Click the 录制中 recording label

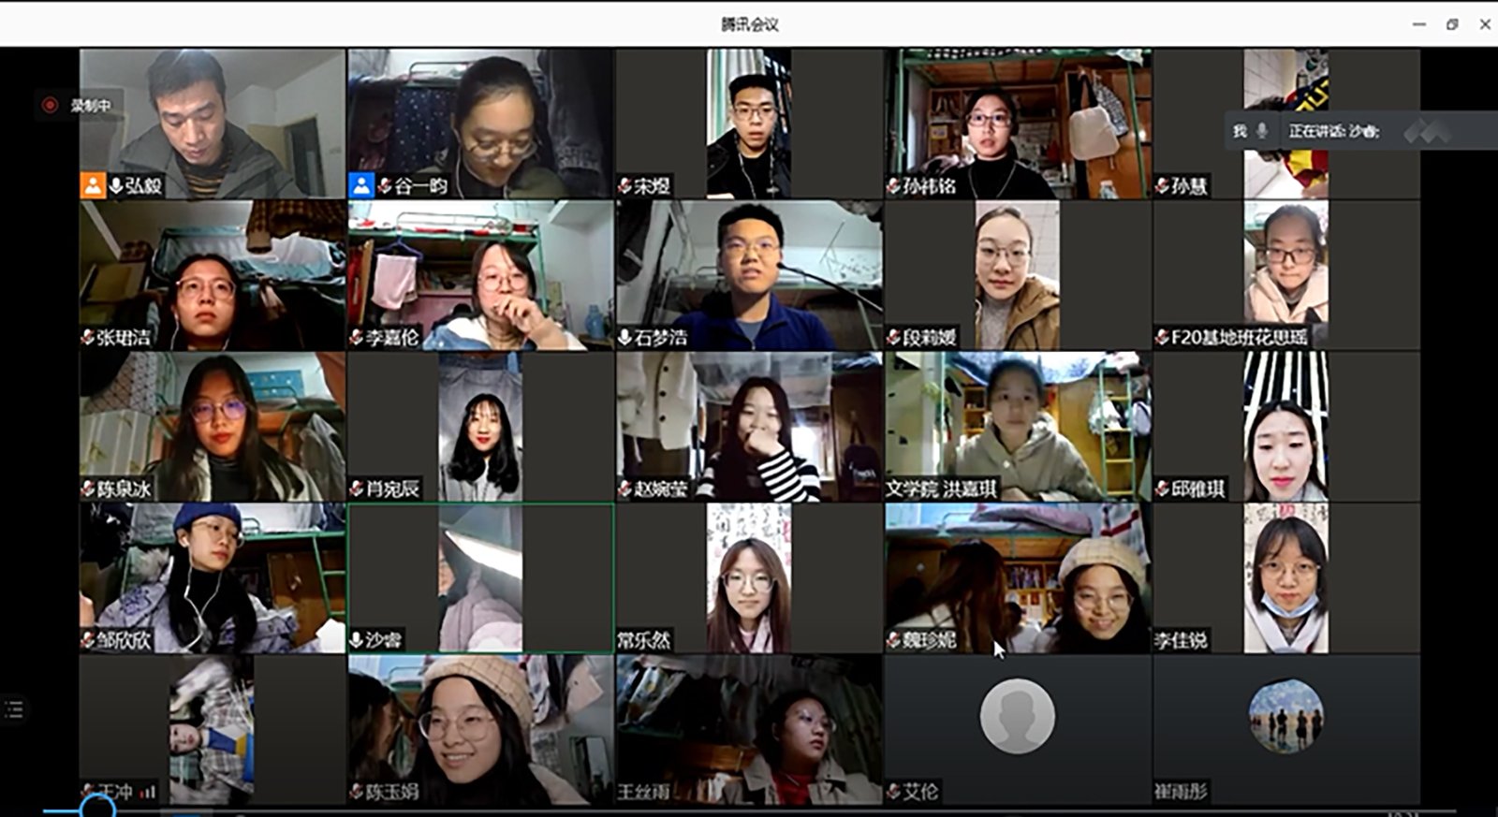[x=91, y=106]
